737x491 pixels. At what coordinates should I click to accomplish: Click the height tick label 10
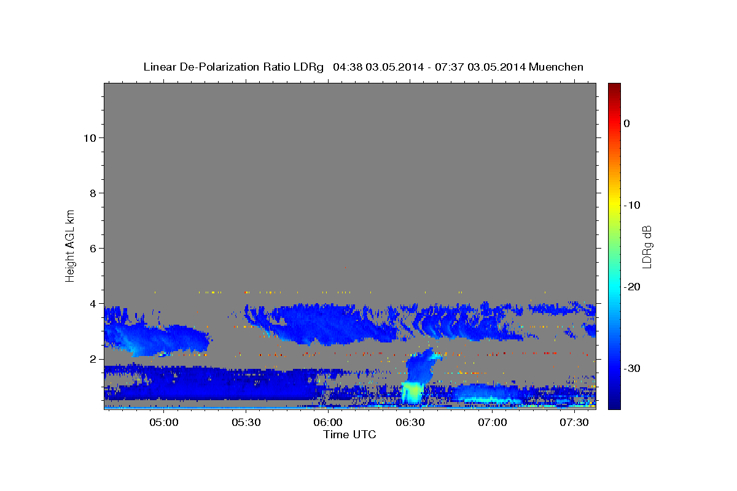89,137
